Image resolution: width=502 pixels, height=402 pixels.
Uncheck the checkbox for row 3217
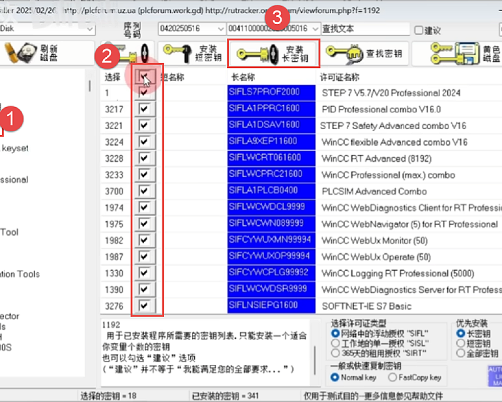coord(145,110)
